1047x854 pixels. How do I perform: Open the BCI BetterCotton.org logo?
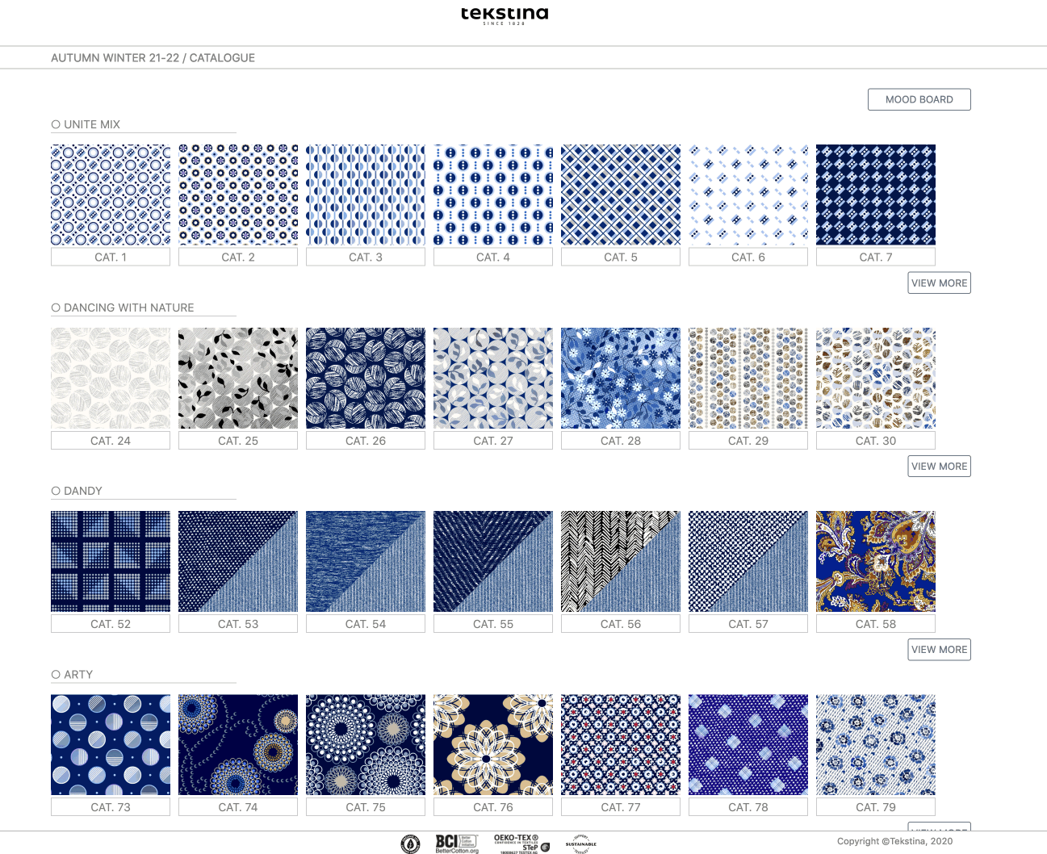457,844
